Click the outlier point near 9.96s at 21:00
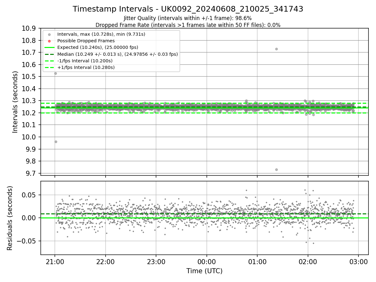 (x=56, y=142)
